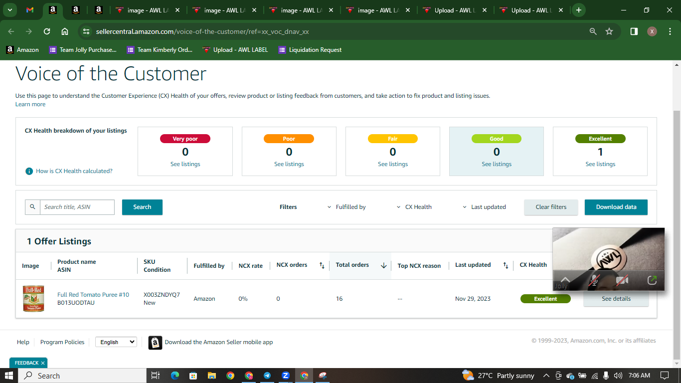Open the FEEDBACK button
The width and height of the screenshot is (681, 383).
coord(26,363)
